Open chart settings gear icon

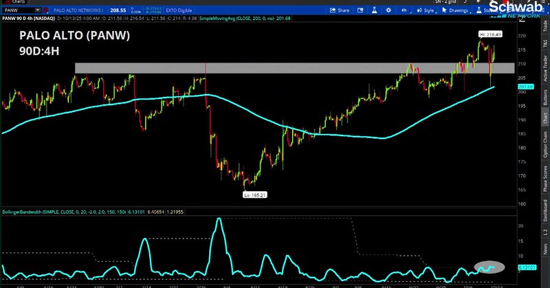(x=388, y=10)
